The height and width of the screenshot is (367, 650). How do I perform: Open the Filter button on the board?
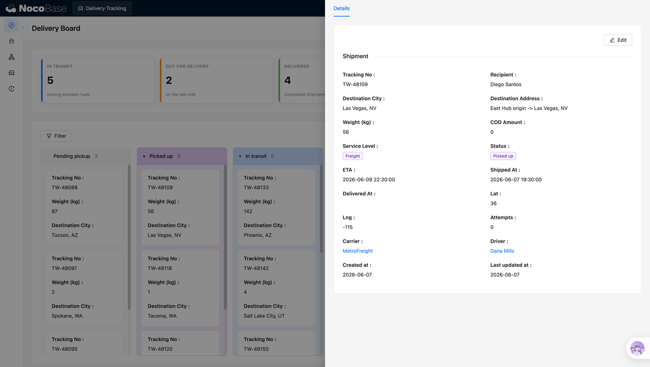[x=56, y=136]
